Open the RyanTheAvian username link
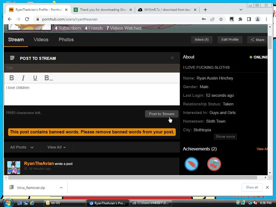276x207 pixels. (39, 164)
